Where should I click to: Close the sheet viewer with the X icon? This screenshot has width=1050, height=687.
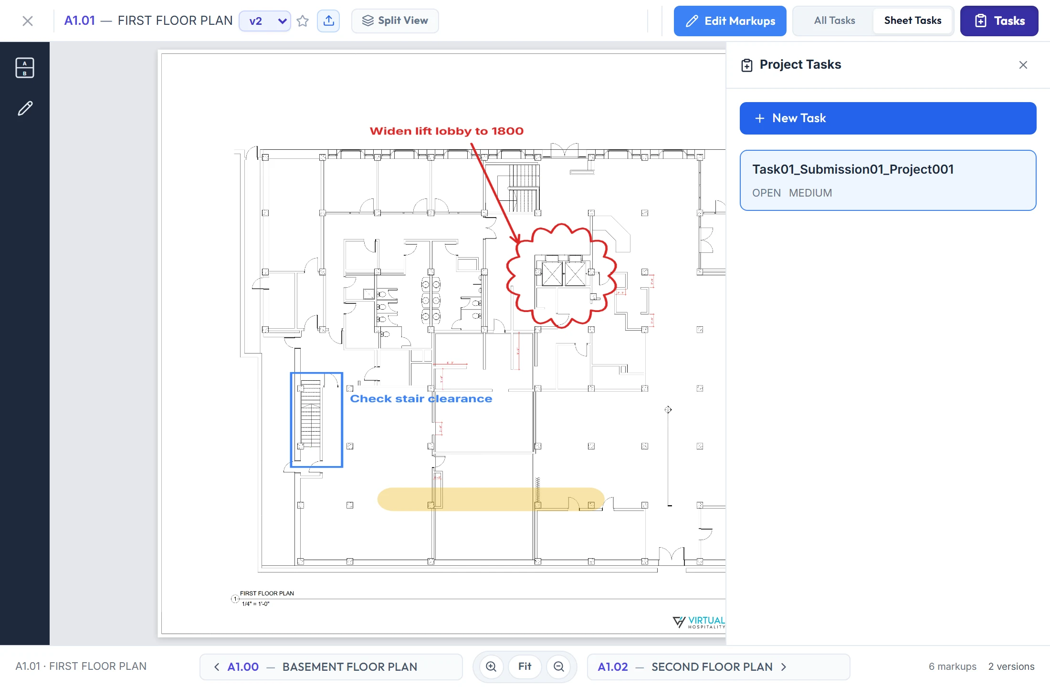(x=28, y=21)
